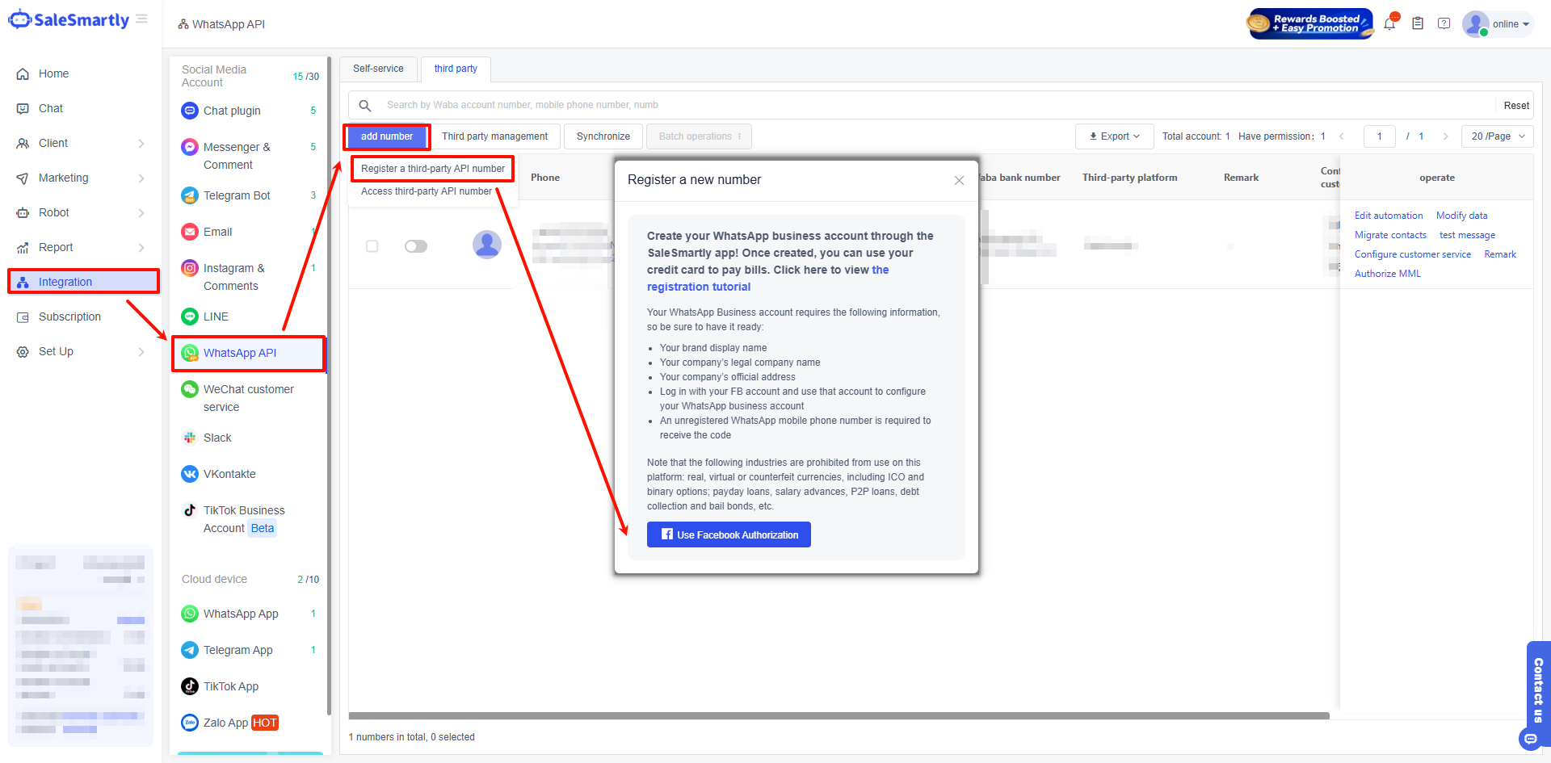Open the Slack integration
This screenshot has height=763, width=1551.
(x=217, y=438)
